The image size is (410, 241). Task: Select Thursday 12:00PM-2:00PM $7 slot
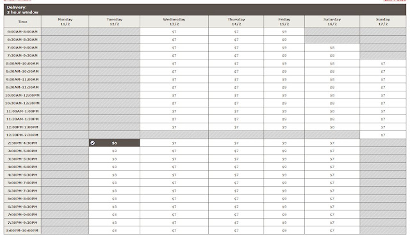236,127
